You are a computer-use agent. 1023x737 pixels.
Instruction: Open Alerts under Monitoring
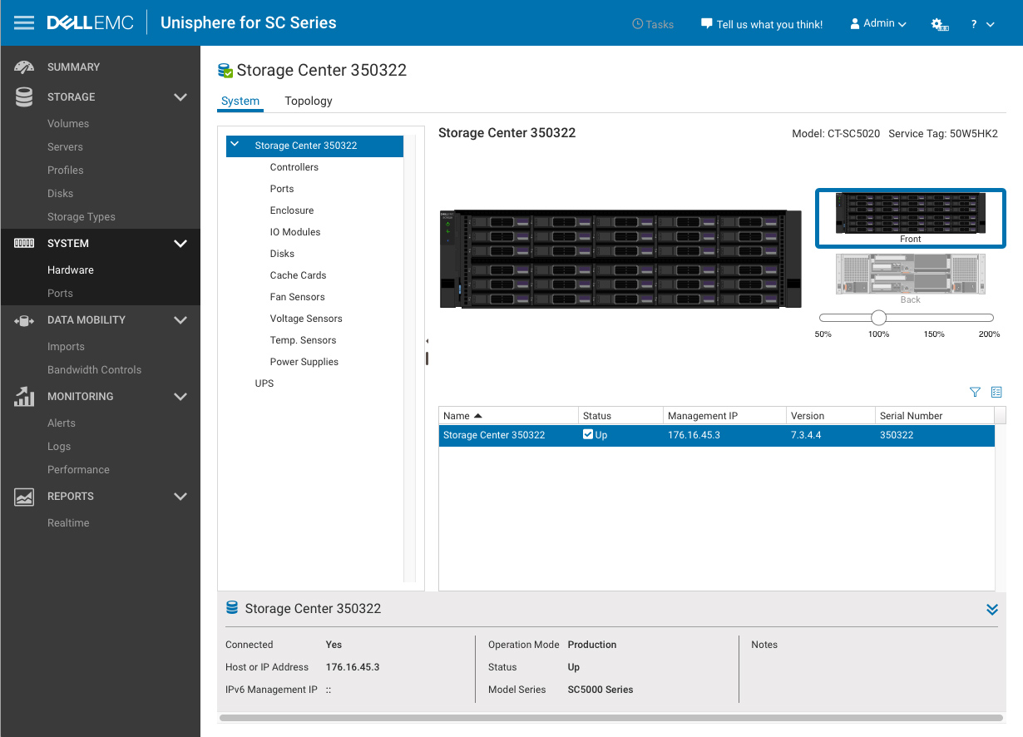point(62,423)
